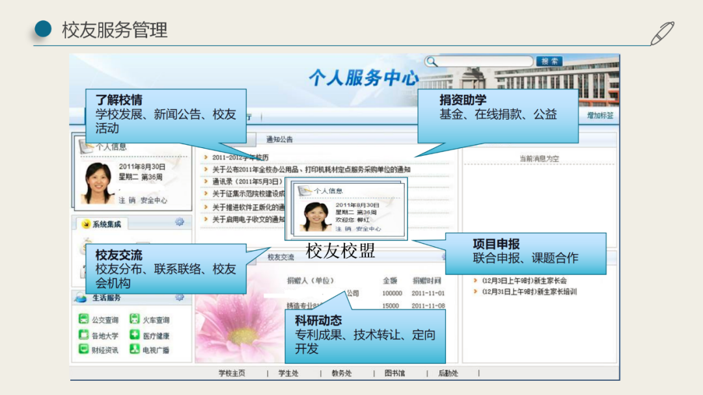The height and width of the screenshot is (395, 703).
Task: Go to 教务处 footer link
Action: (342, 373)
